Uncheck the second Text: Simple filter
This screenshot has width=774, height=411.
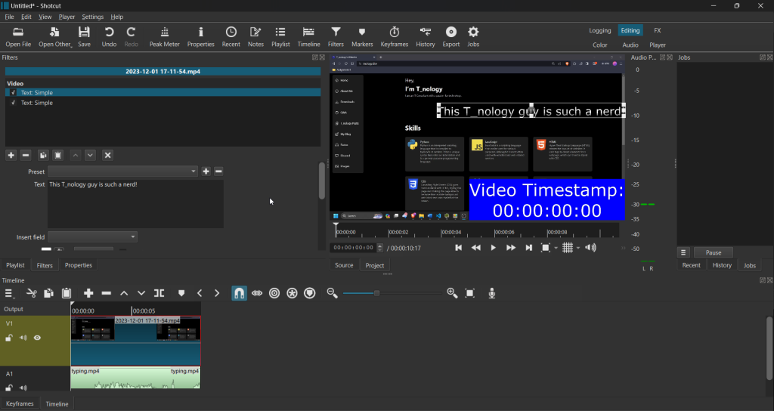point(14,103)
